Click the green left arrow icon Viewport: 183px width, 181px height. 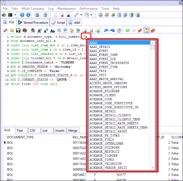pyautogui.click(x=127, y=30)
